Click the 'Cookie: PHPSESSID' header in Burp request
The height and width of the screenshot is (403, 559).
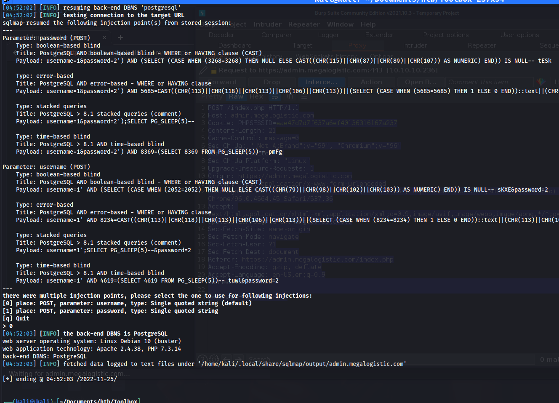302,123
